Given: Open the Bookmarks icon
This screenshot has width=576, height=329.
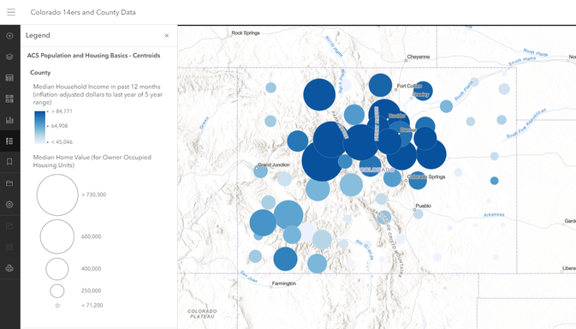Looking at the screenshot, I should point(10,162).
